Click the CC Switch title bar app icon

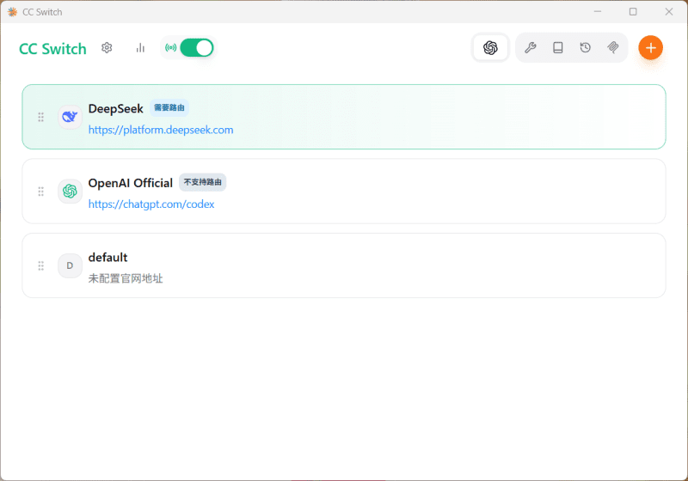click(x=12, y=12)
